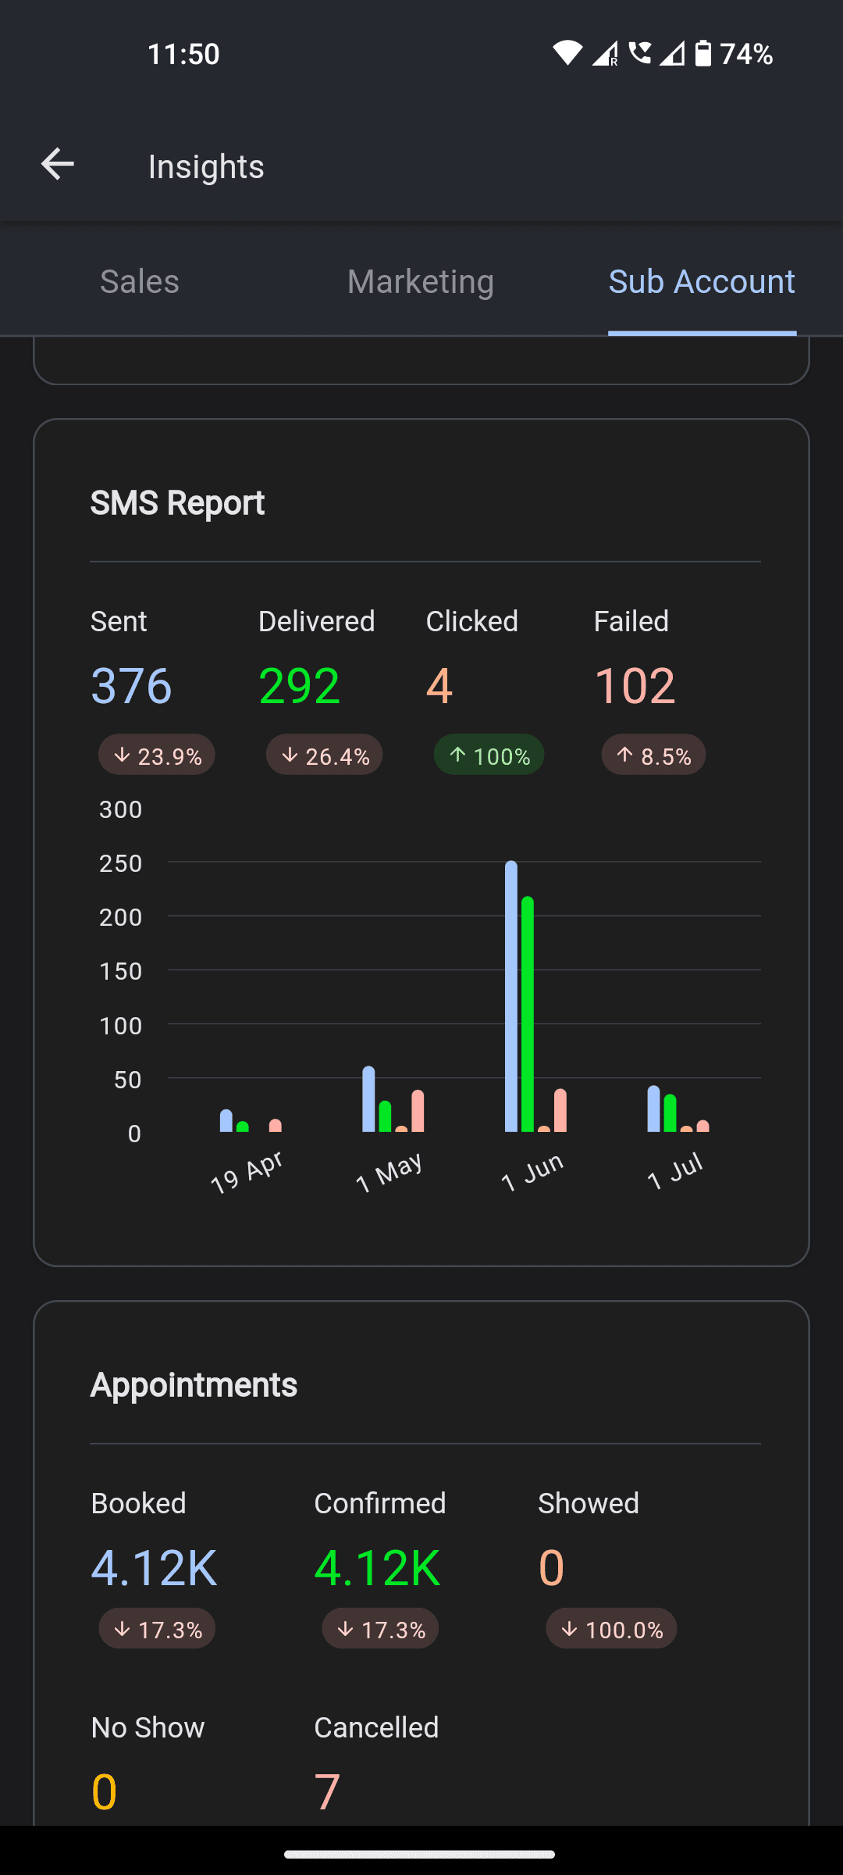Tap the 1 May axis label
This screenshot has width=843, height=1875.
tap(389, 1172)
